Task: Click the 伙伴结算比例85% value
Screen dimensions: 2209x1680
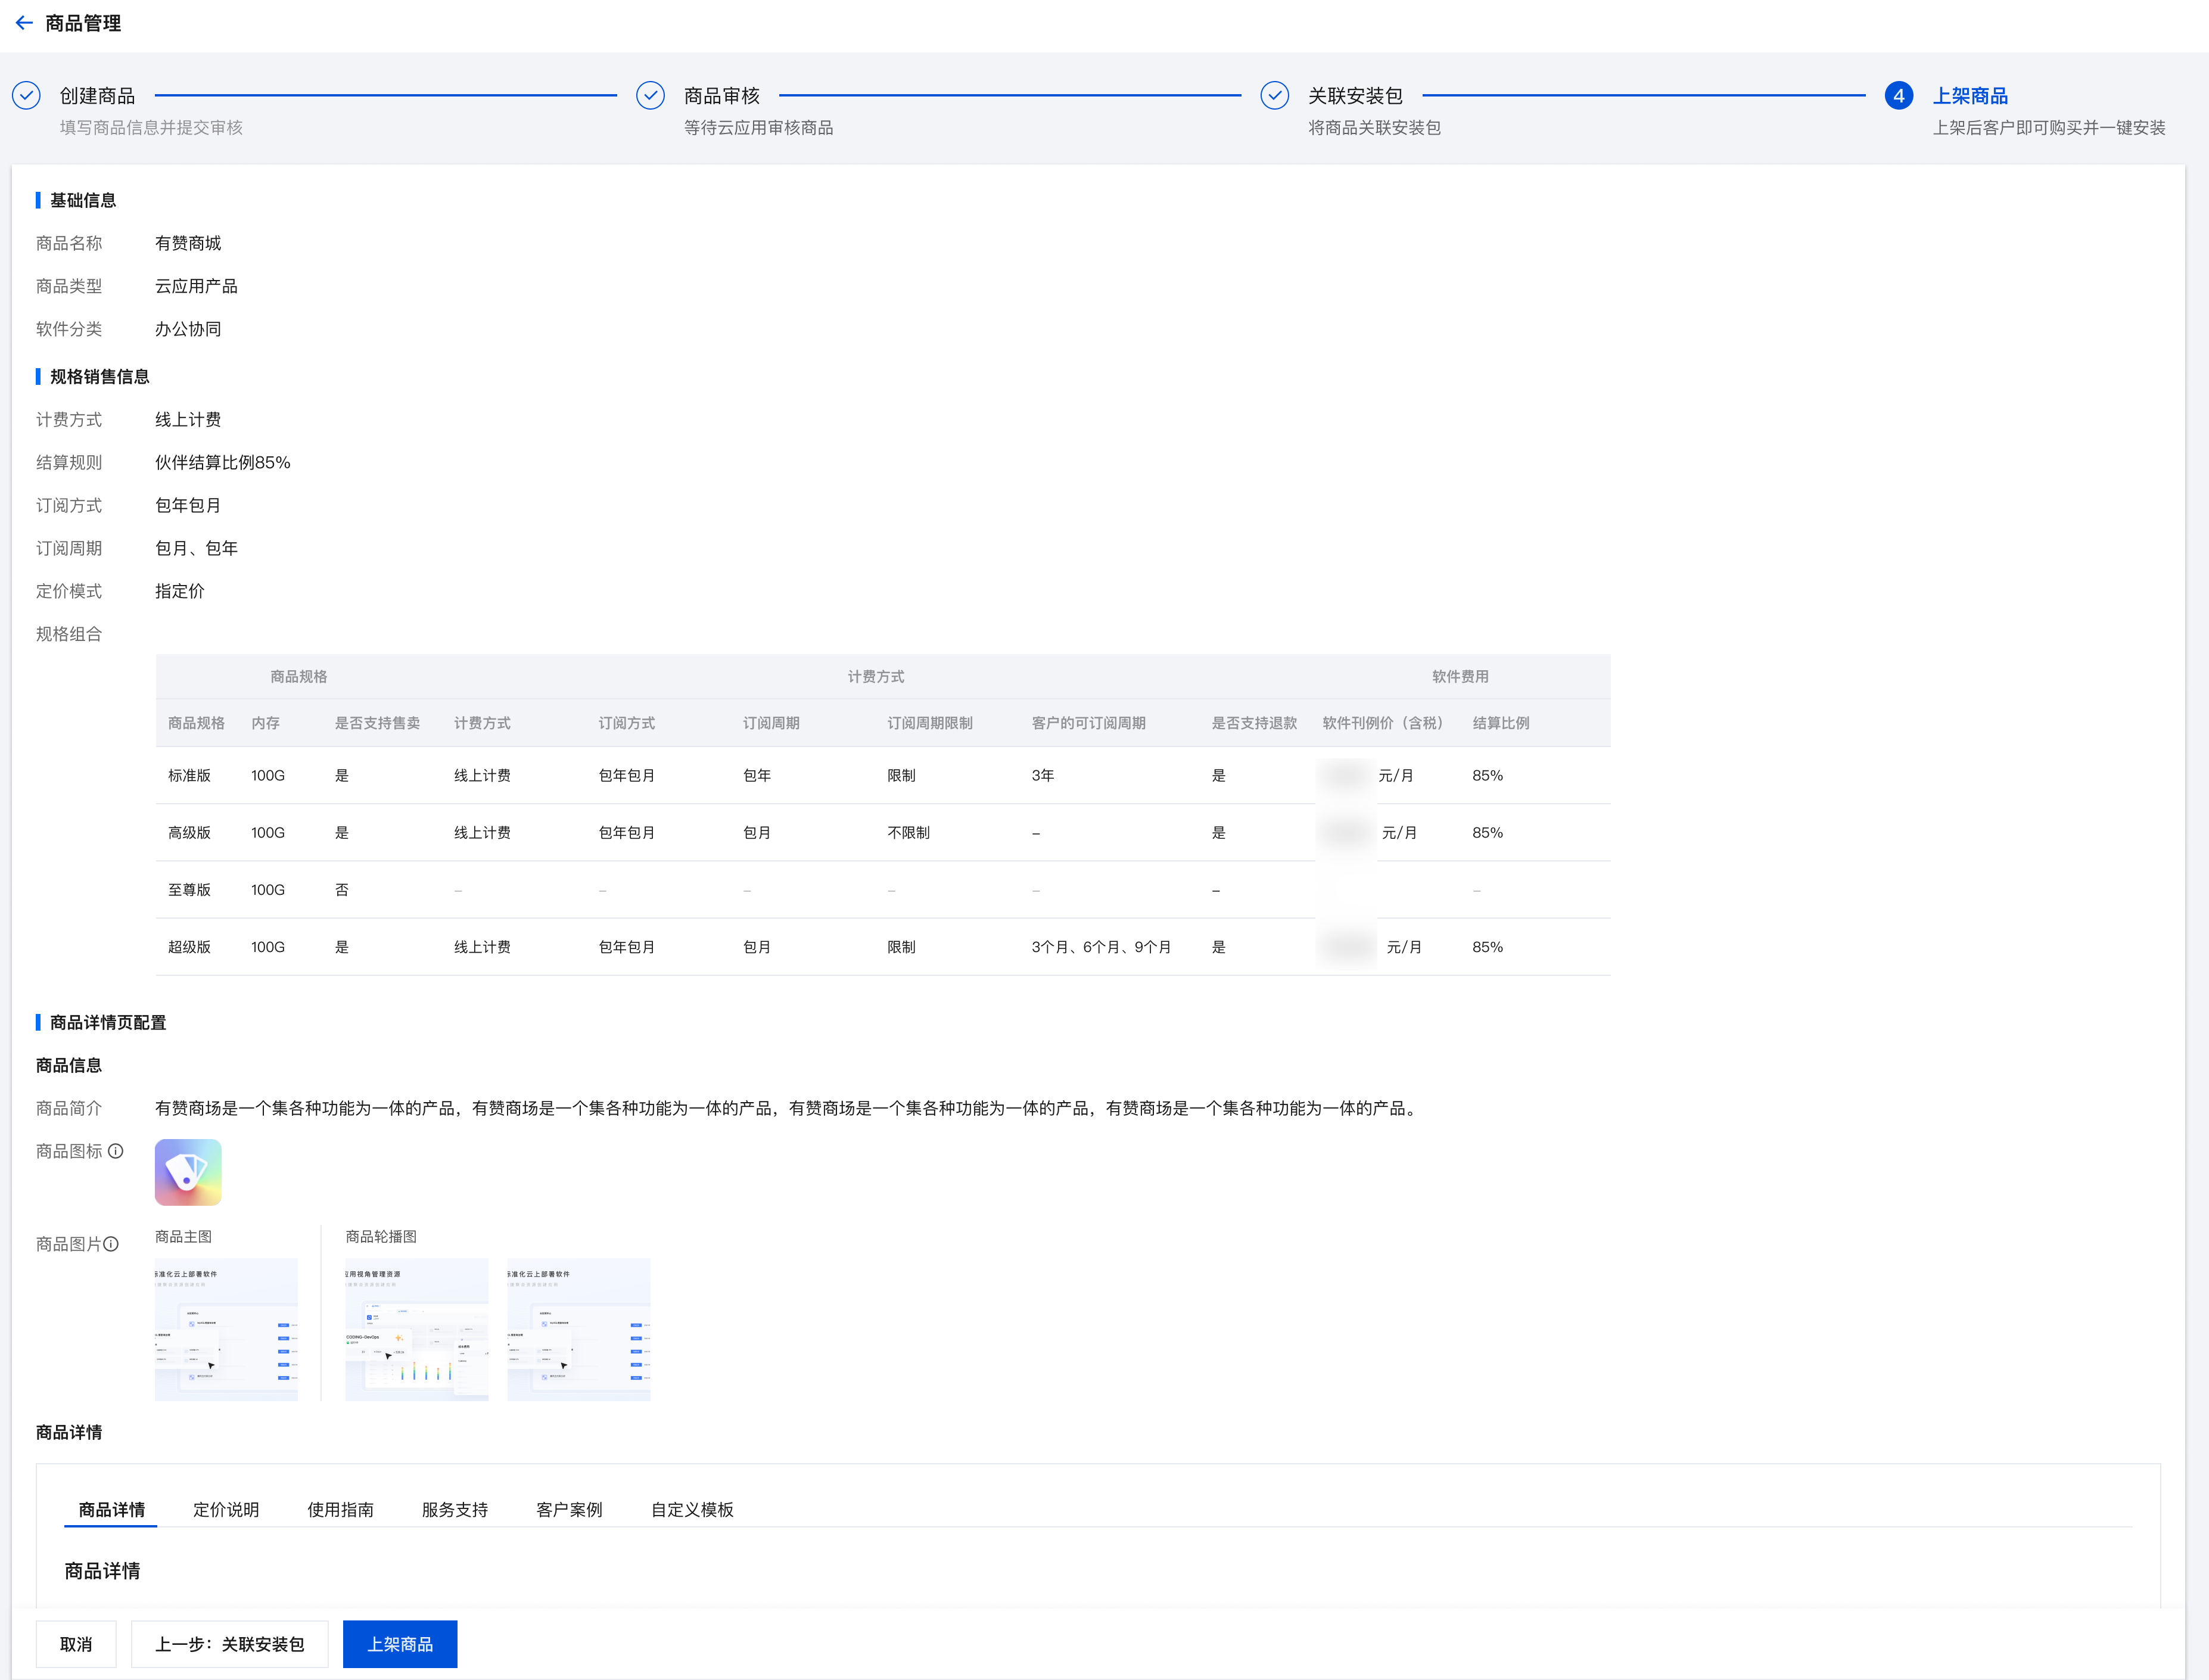Action: [222, 462]
